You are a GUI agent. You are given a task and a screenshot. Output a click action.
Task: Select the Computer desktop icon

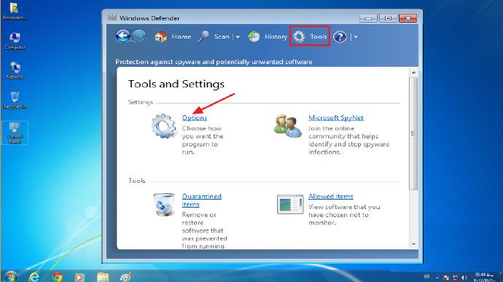click(x=15, y=41)
